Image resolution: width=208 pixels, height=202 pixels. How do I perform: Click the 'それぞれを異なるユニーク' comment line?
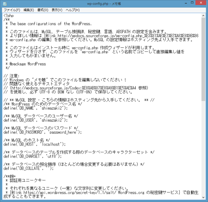[x=67, y=188]
